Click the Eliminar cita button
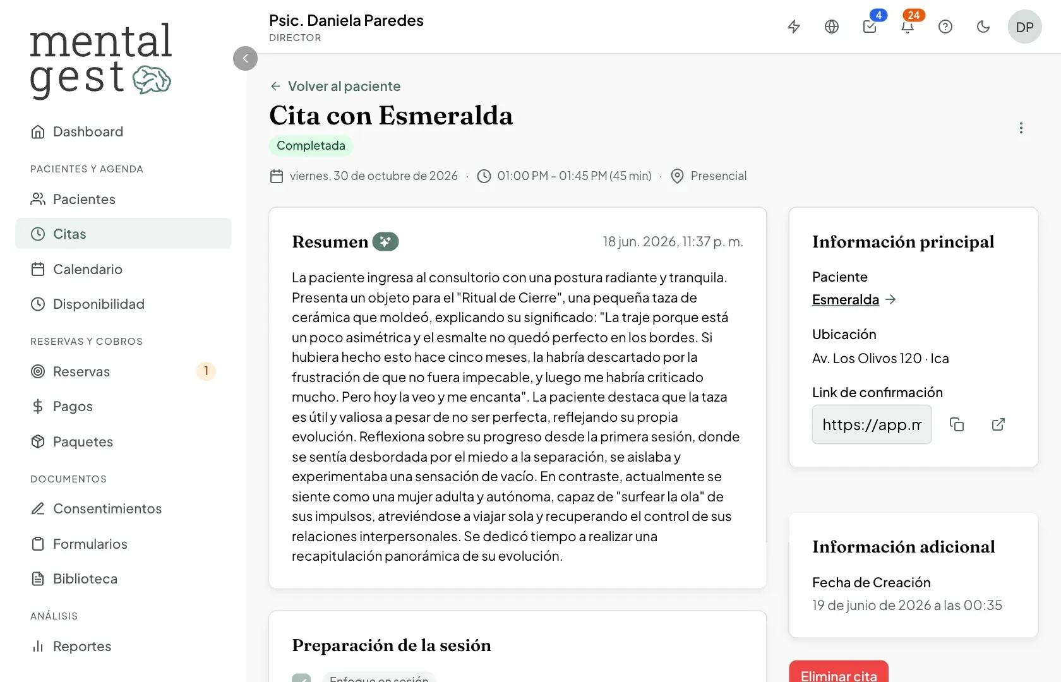 839,672
